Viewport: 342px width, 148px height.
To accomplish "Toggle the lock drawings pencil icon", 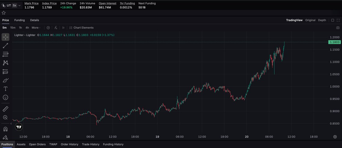I will point(5,138).
